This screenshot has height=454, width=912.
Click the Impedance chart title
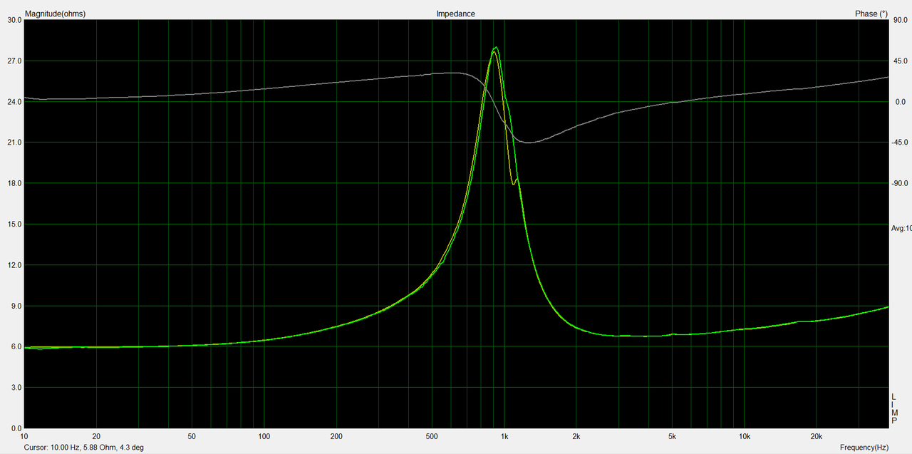click(456, 14)
